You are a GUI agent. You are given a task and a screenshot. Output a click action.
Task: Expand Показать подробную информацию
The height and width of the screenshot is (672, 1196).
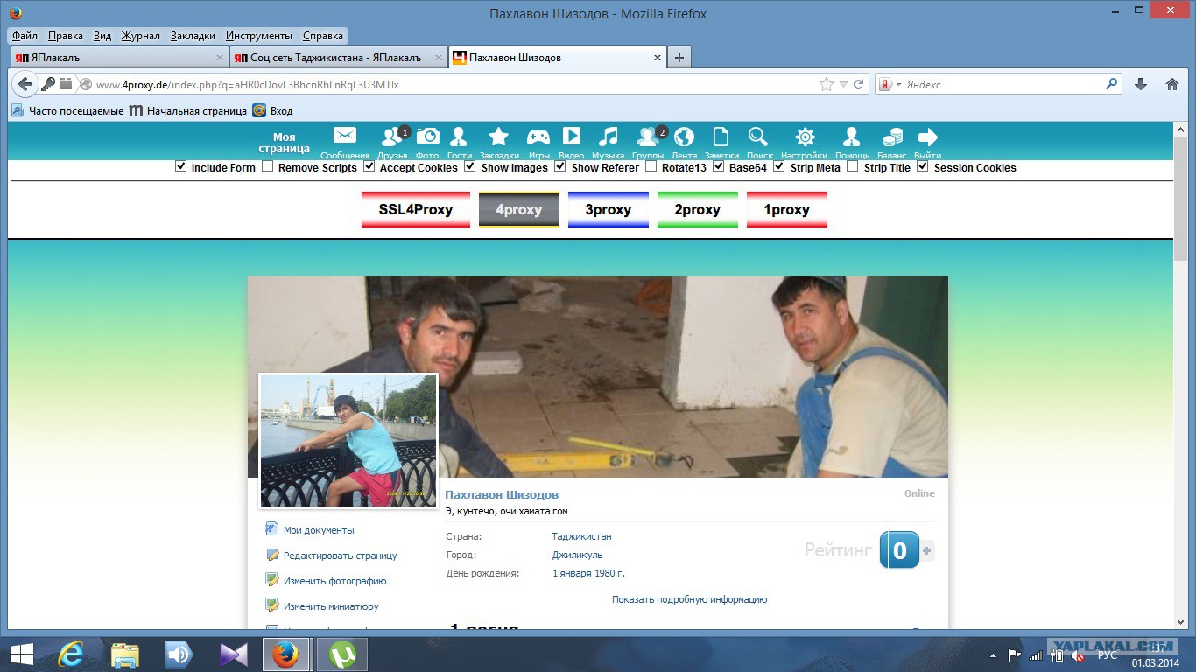click(689, 599)
